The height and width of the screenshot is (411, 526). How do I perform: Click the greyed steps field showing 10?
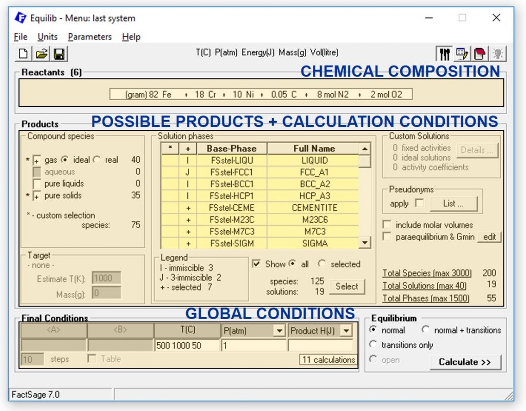coord(32,359)
